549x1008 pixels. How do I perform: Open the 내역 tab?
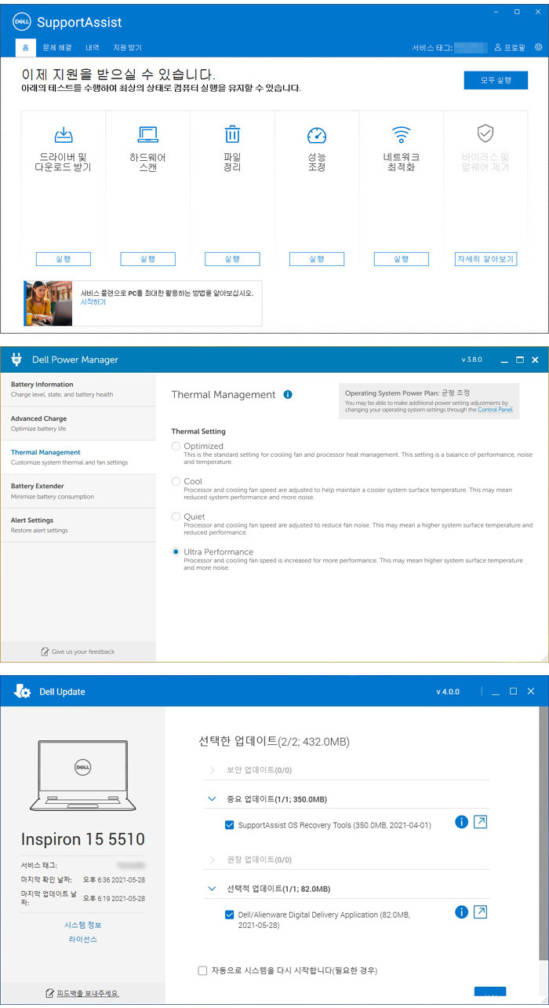tap(93, 48)
